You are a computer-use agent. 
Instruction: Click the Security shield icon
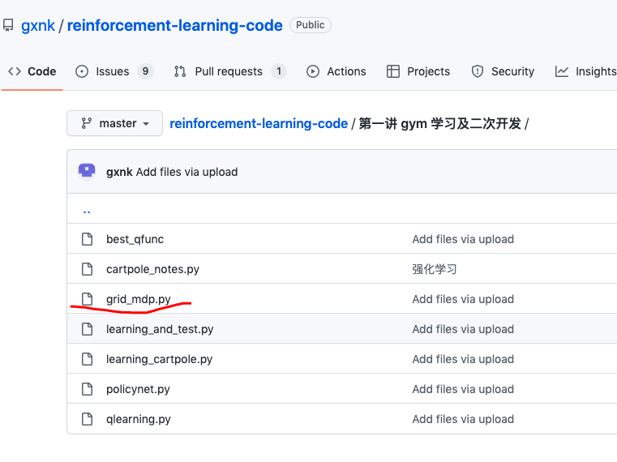478,71
